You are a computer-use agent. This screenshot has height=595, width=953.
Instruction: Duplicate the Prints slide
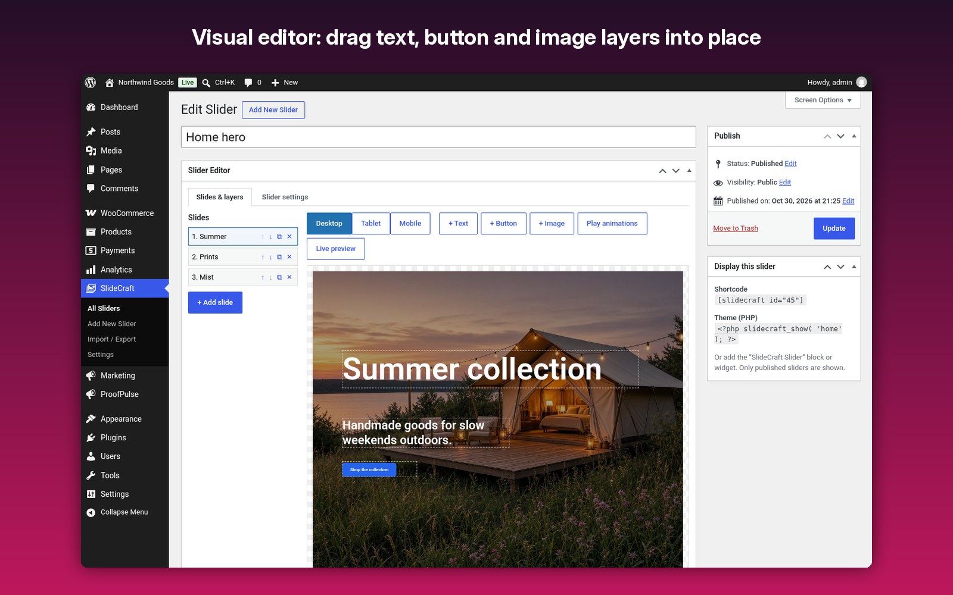(x=279, y=257)
